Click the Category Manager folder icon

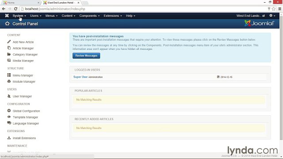click(9, 54)
